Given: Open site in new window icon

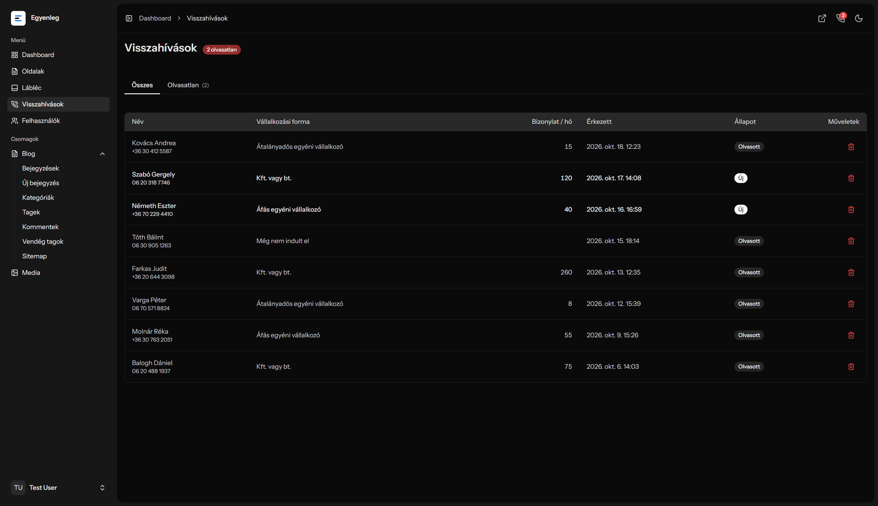Looking at the screenshot, I should pos(822,18).
